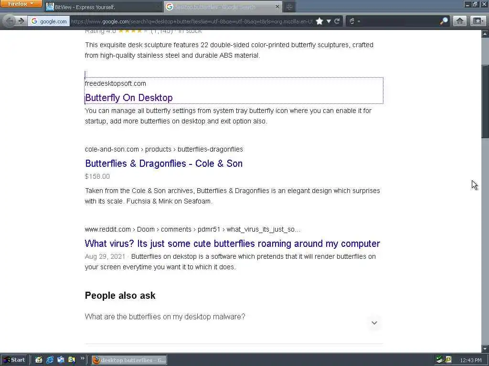
Task: Click the desktop butterflies taskbar window button
Action: pos(129,360)
